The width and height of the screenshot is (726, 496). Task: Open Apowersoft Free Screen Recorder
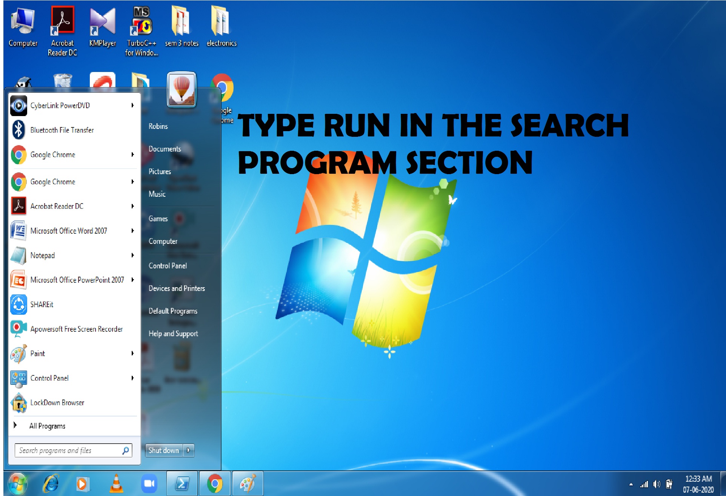pos(72,329)
